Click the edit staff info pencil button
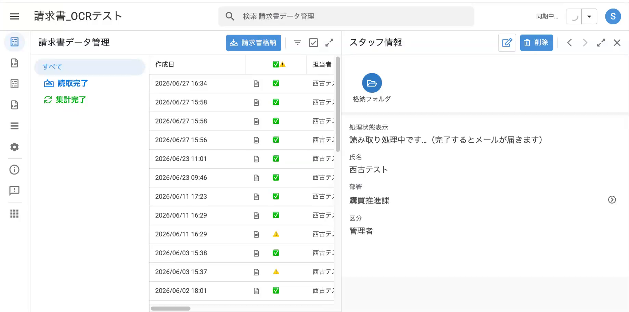 coord(507,43)
